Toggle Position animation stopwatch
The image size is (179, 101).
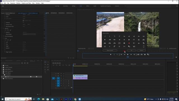[x=5, y=15]
